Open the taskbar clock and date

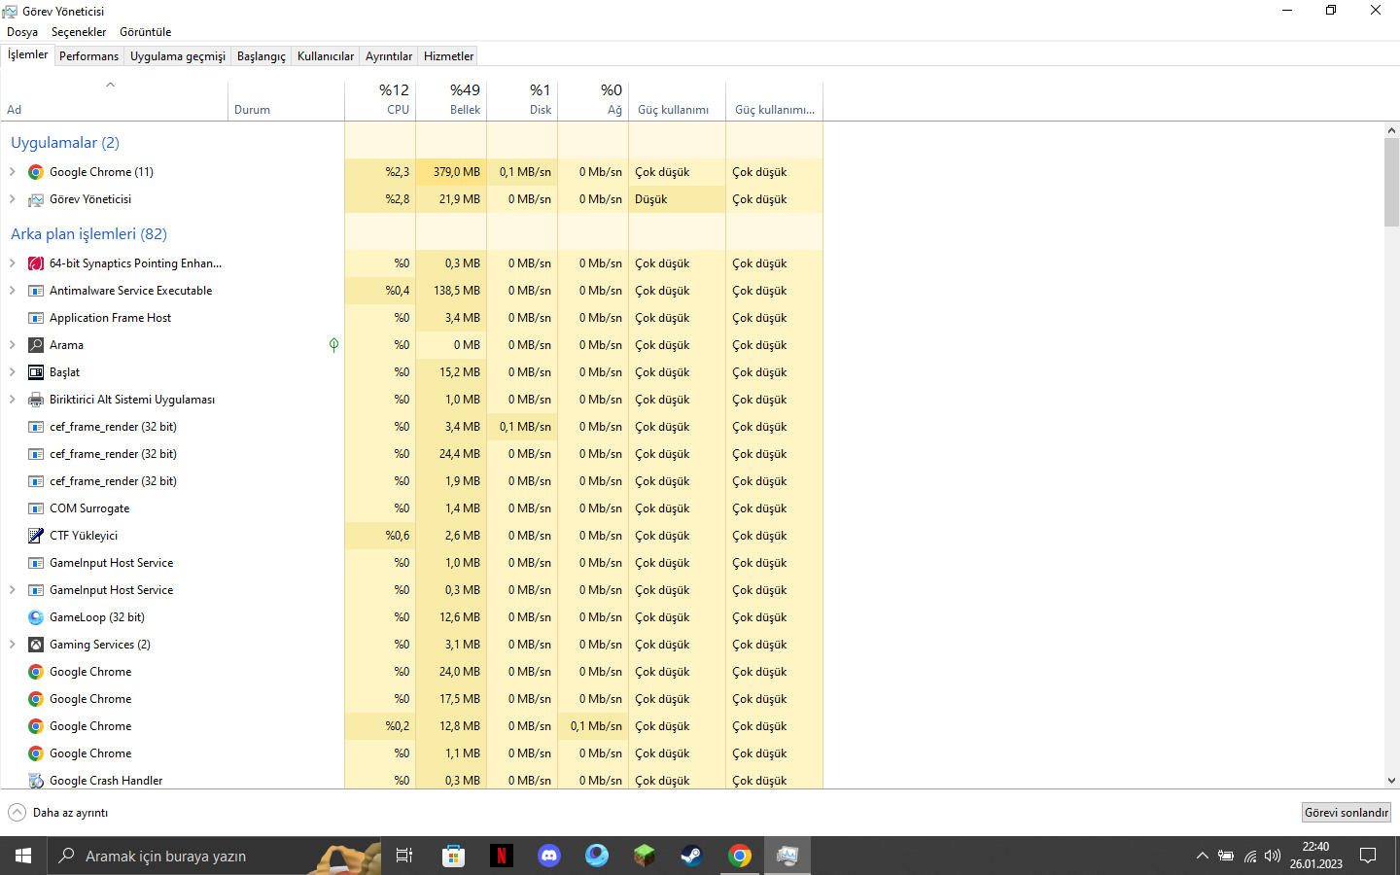click(x=1316, y=856)
